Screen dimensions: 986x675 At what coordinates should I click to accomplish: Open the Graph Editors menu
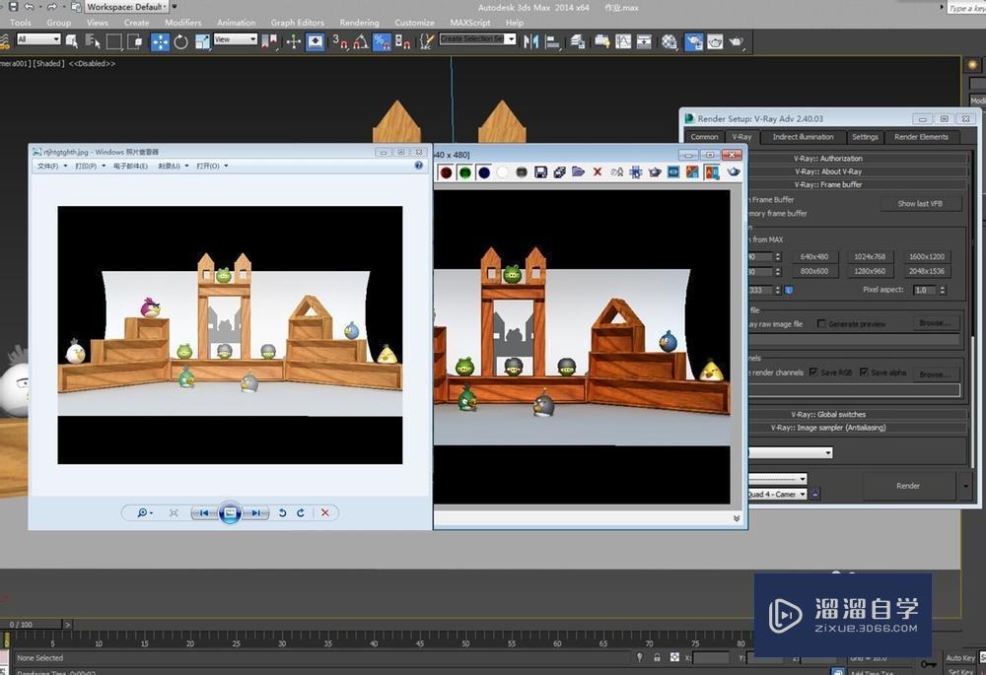tap(298, 23)
